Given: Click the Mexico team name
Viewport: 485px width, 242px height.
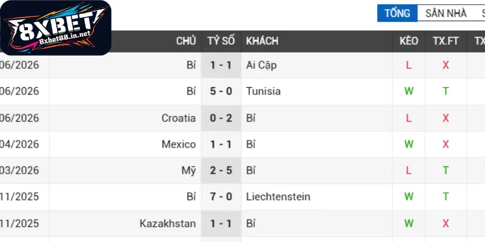Looking at the screenshot, I should tap(179, 144).
